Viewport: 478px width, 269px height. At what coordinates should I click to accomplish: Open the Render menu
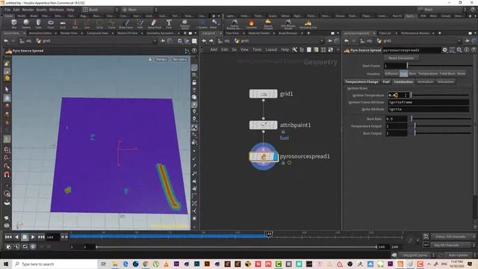pos(28,10)
